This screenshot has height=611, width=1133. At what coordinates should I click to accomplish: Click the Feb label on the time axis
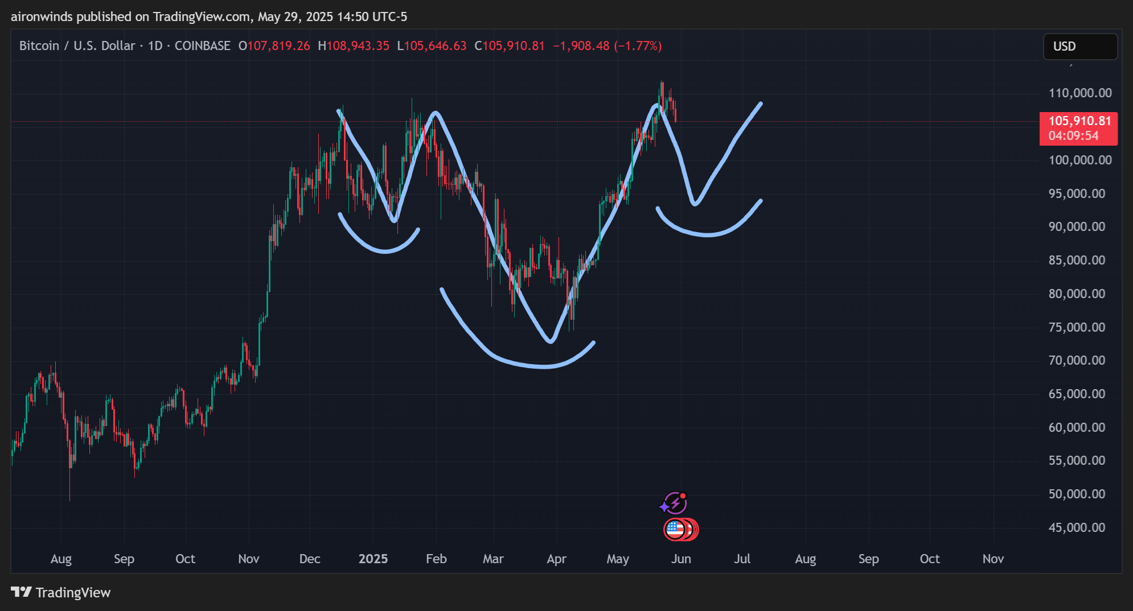(436, 559)
